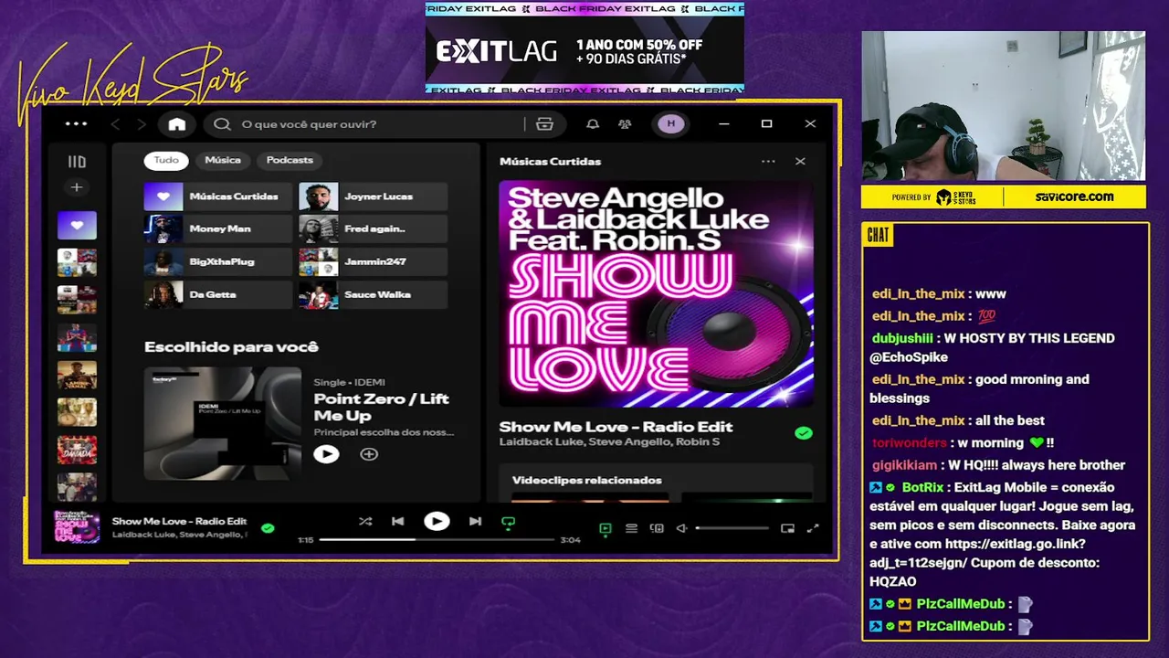
Task: Open Liked Songs heart tile in sidebar
Action: 77,225
